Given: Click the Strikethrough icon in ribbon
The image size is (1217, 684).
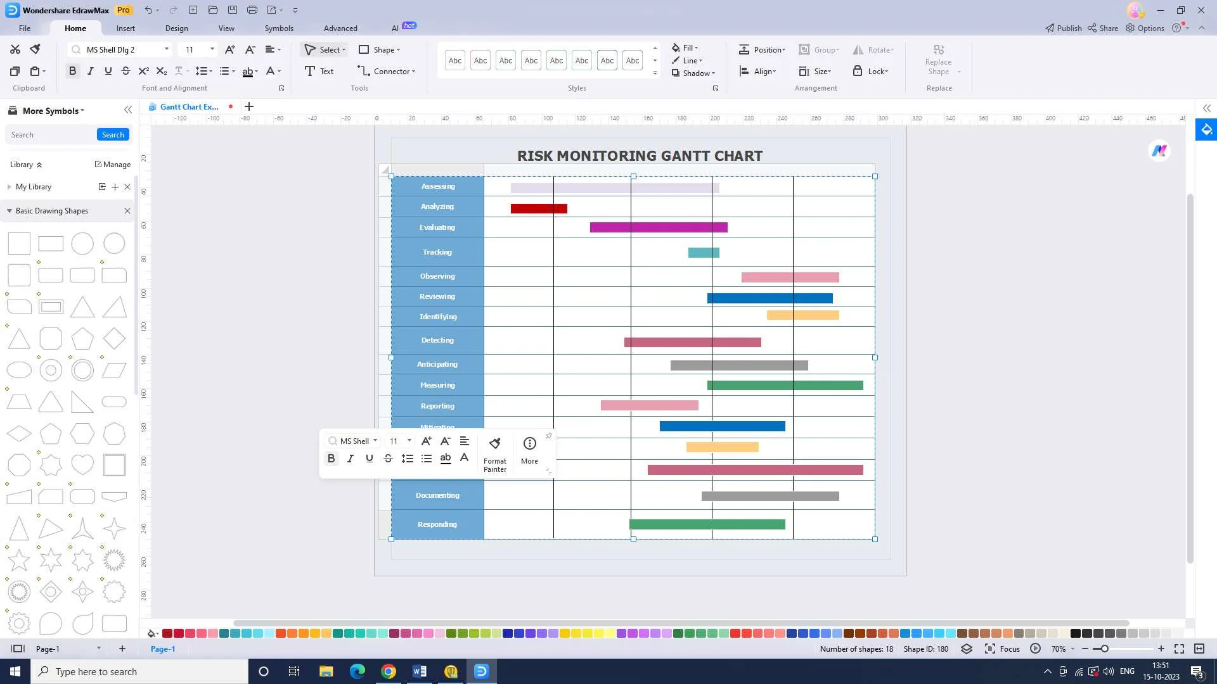Looking at the screenshot, I should [126, 72].
